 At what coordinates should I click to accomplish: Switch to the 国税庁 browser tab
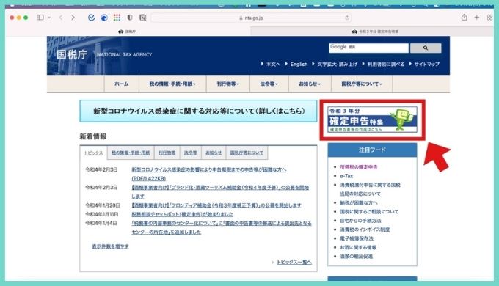[127, 32]
